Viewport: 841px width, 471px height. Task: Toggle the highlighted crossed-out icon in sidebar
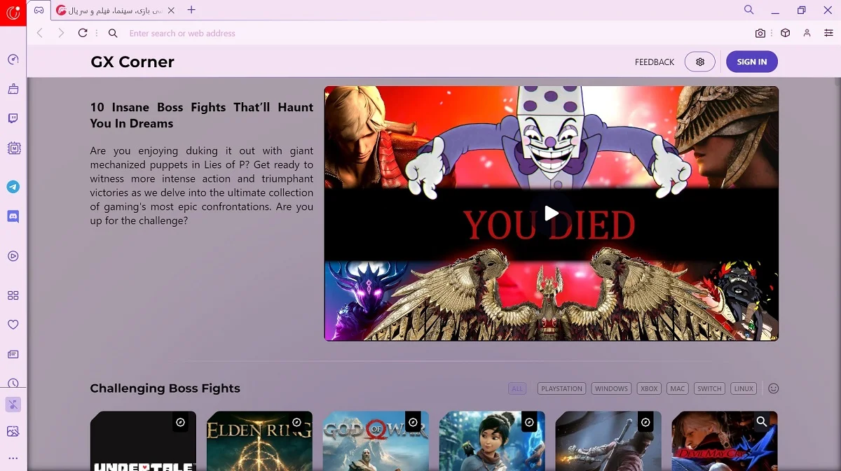(13, 404)
